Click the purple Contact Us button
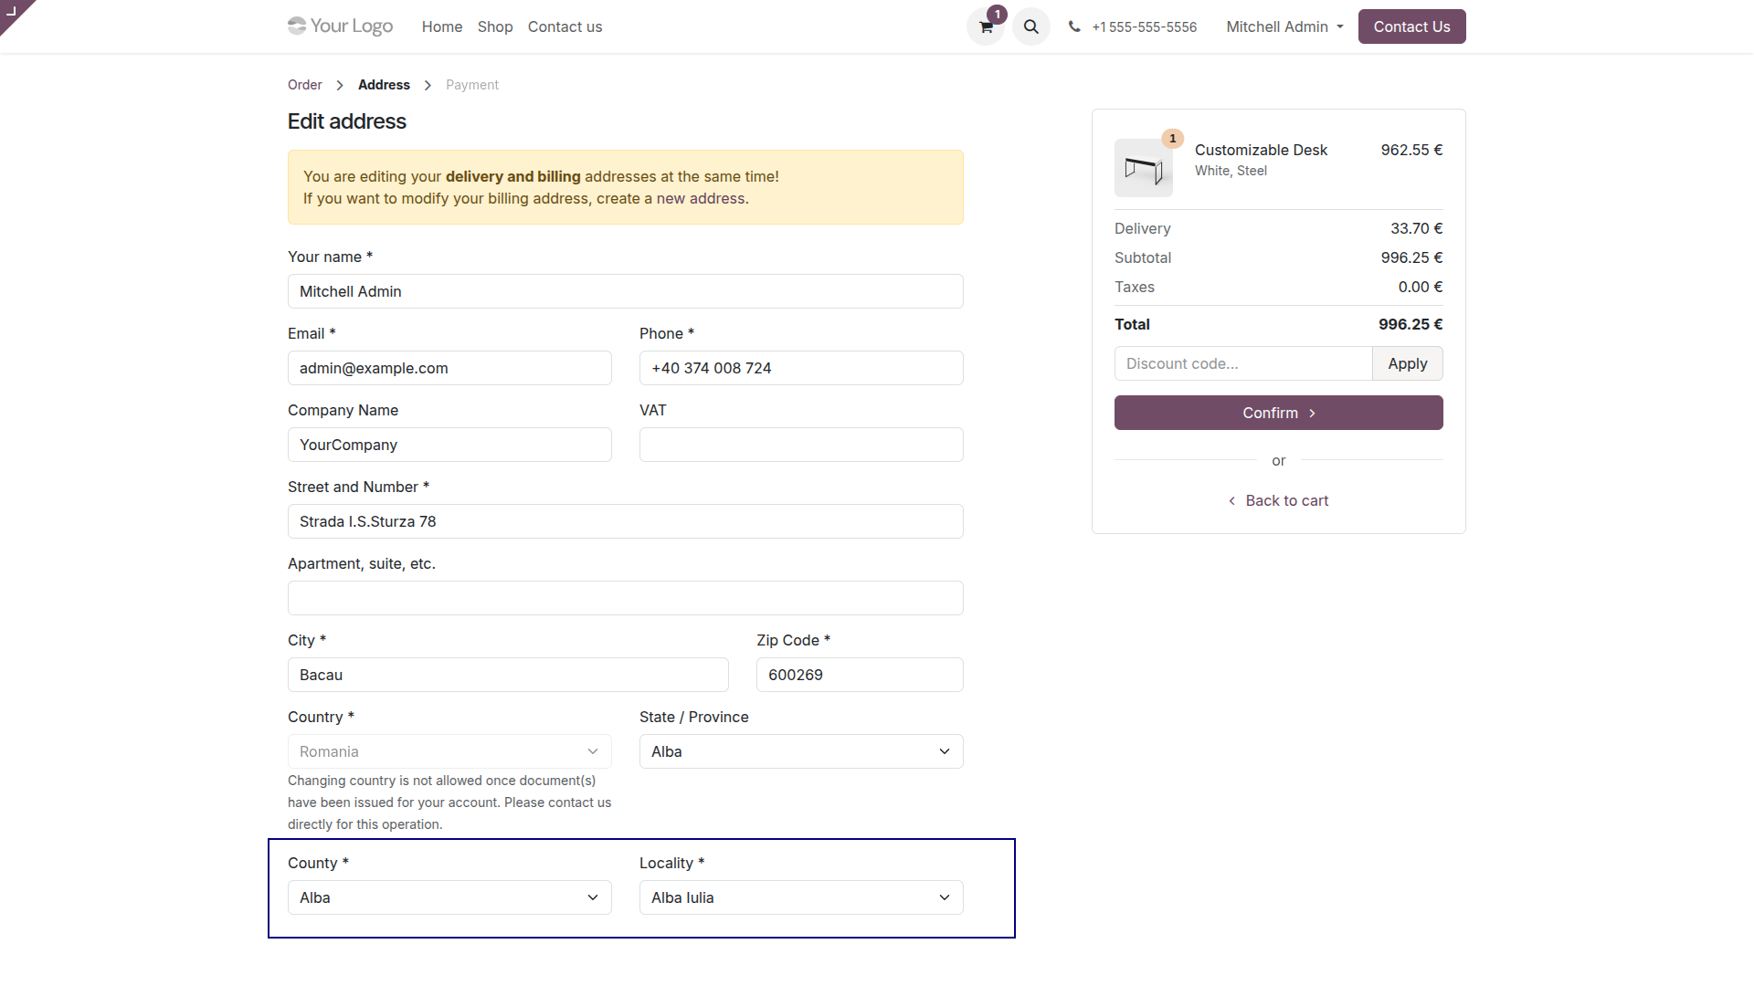The width and height of the screenshot is (1754, 986). pyautogui.click(x=1411, y=26)
